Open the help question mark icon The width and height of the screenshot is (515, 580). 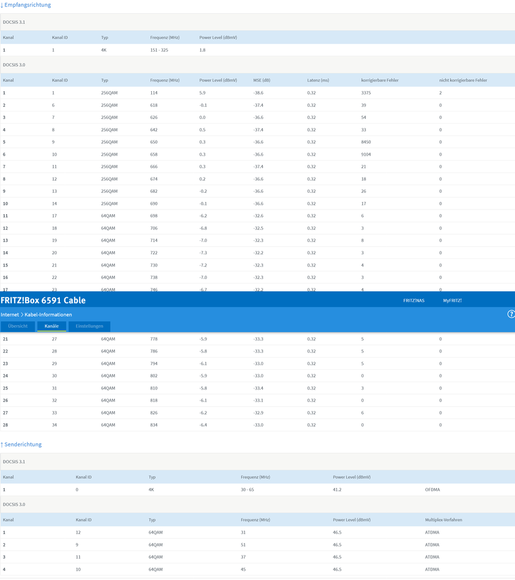tap(512, 314)
